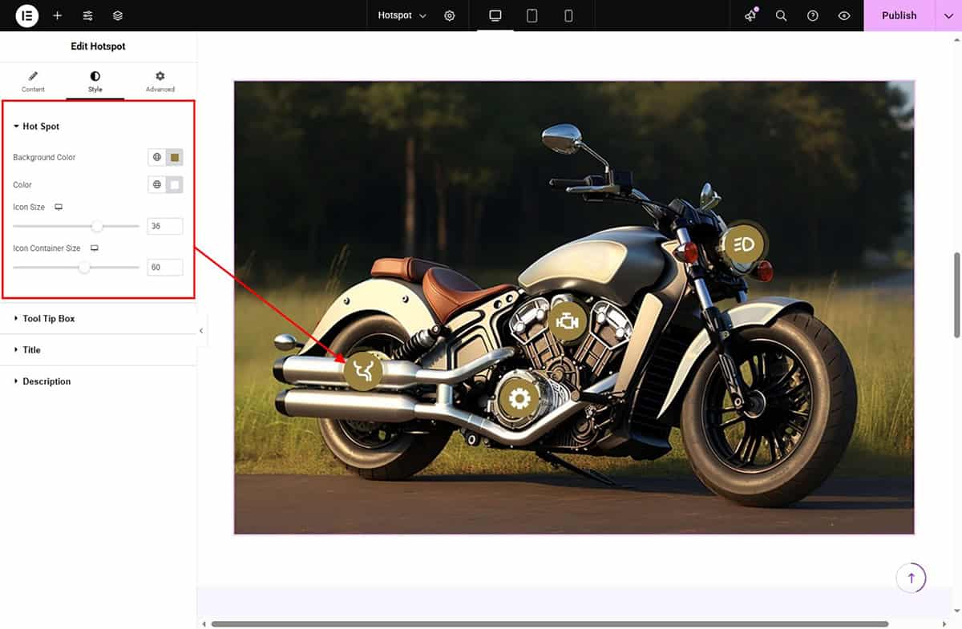Add a new element with plus icon
The width and height of the screenshot is (962, 629).
(x=58, y=15)
